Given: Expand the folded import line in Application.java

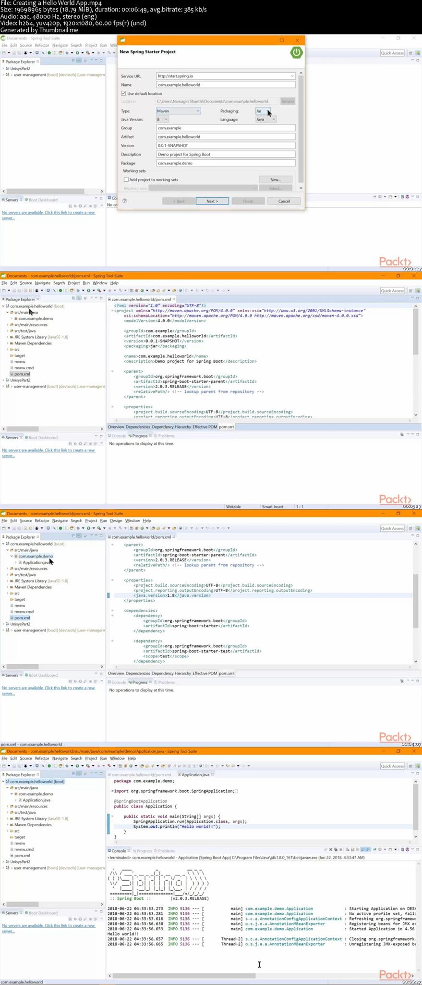Looking at the screenshot, I should 112,791.
